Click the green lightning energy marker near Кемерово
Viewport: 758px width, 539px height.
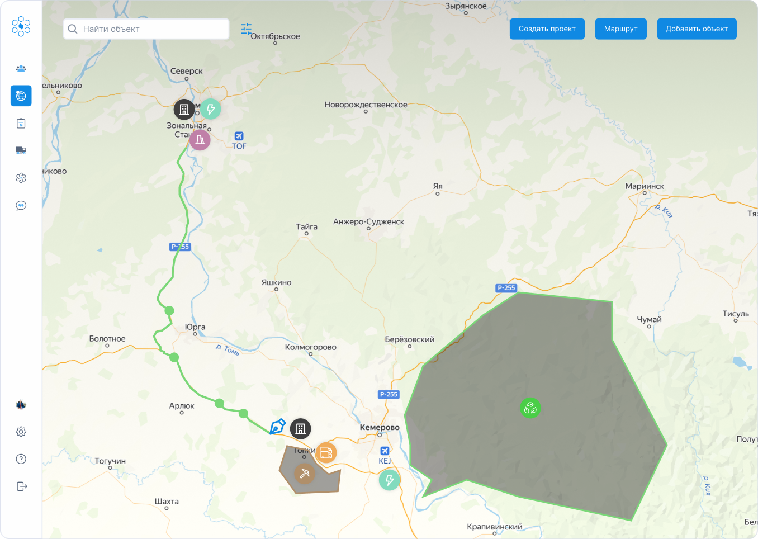click(x=390, y=480)
